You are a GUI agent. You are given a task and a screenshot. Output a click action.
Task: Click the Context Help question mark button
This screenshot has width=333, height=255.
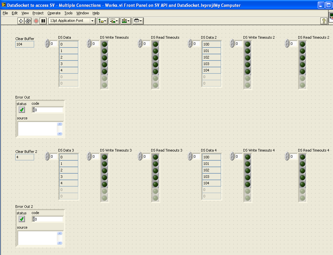click(x=324, y=21)
